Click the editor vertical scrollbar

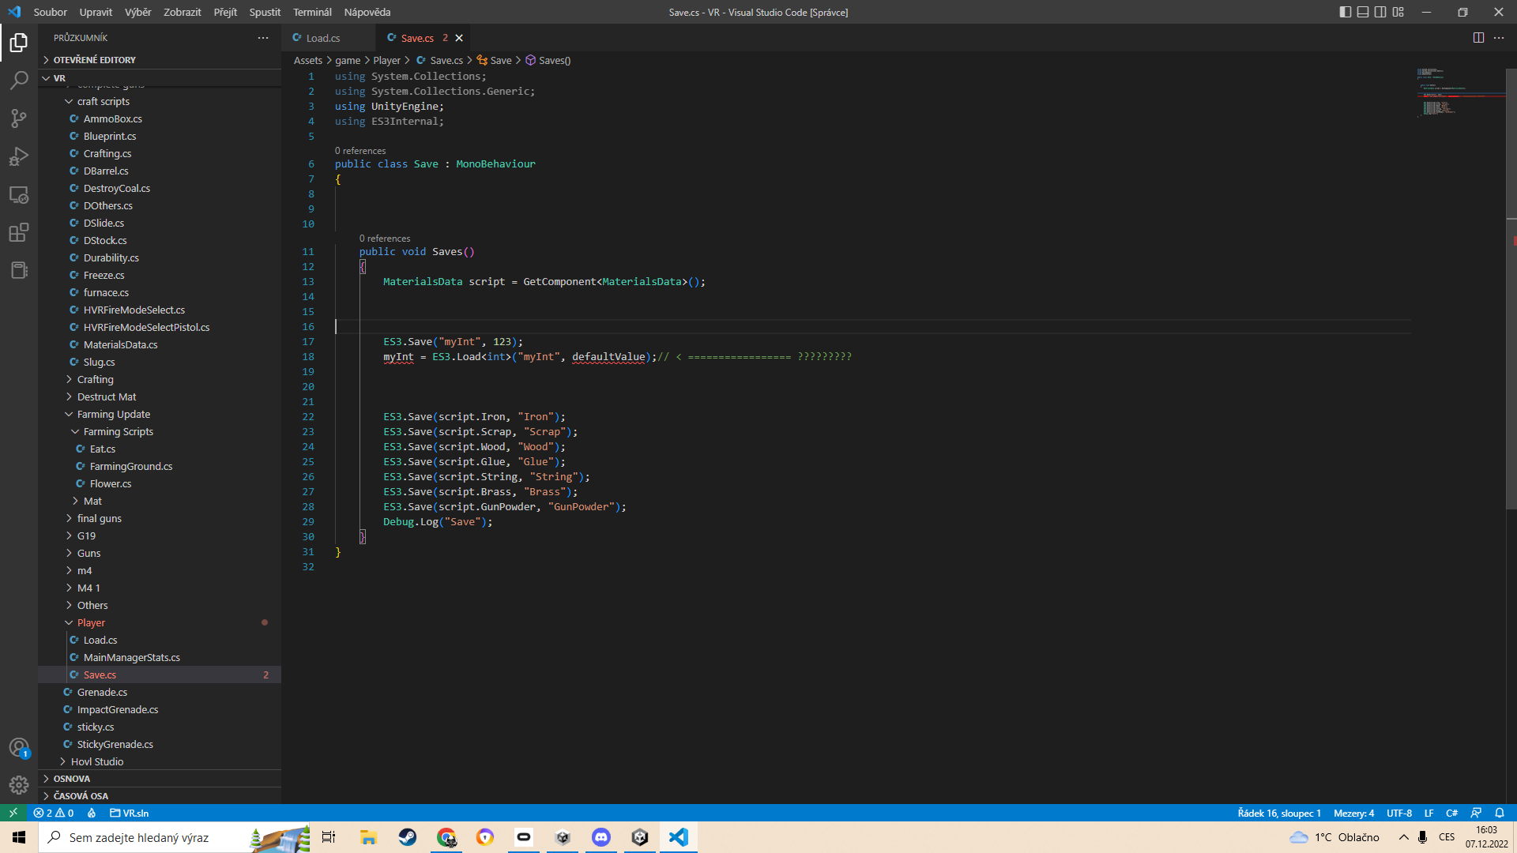click(1511, 288)
